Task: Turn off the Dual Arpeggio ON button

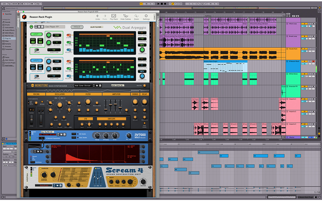Action: click(31, 27)
